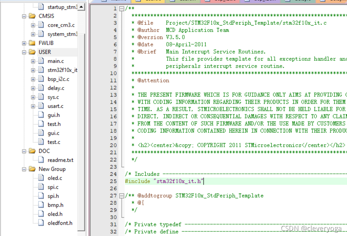This screenshot has height=236, width=347.
Task: Click the test.c file icon
Action: [41, 142]
